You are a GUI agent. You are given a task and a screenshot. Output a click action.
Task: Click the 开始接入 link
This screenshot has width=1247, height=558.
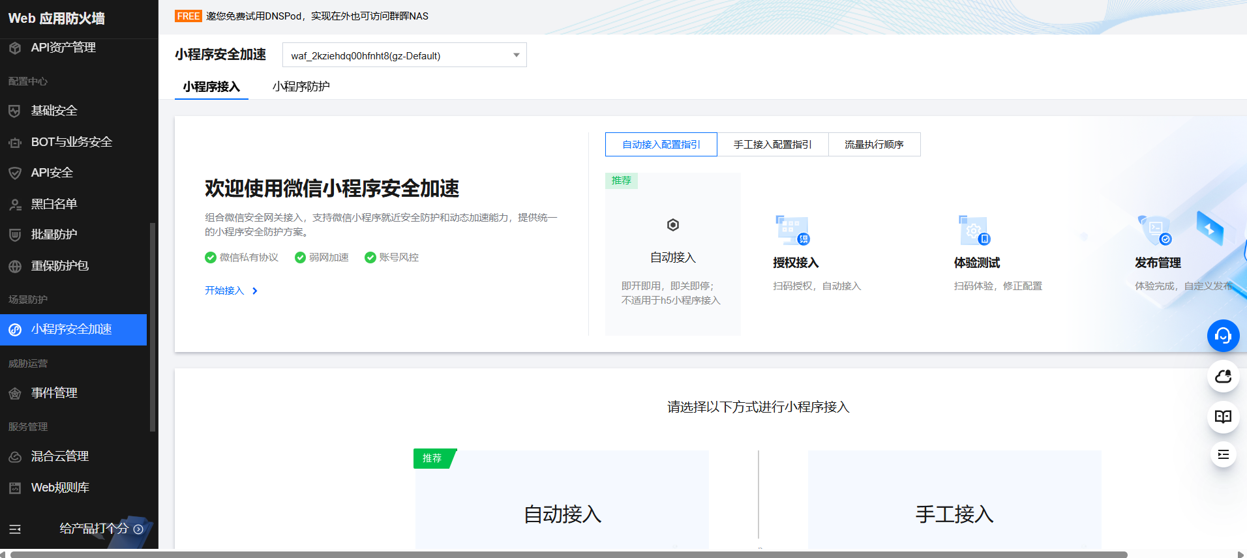click(x=224, y=291)
